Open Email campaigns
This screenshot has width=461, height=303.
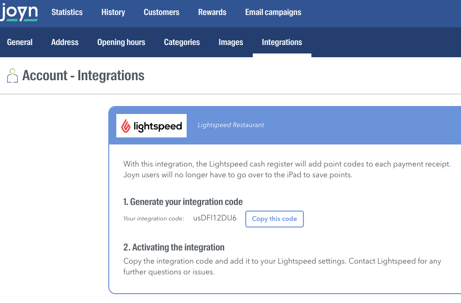pyautogui.click(x=273, y=12)
